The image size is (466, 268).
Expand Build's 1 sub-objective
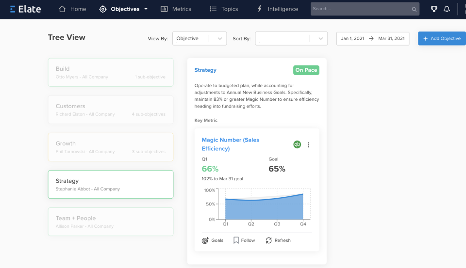coord(150,77)
